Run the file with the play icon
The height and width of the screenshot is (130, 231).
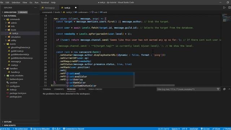coord(224,8)
